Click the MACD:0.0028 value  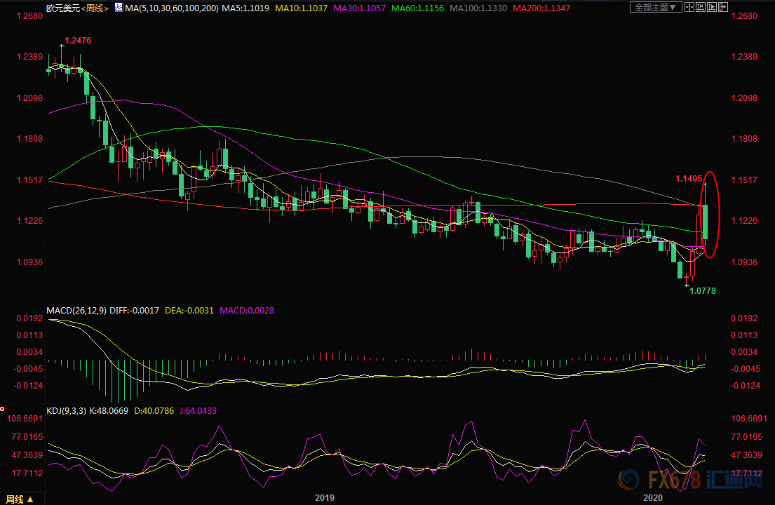click(x=247, y=311)
